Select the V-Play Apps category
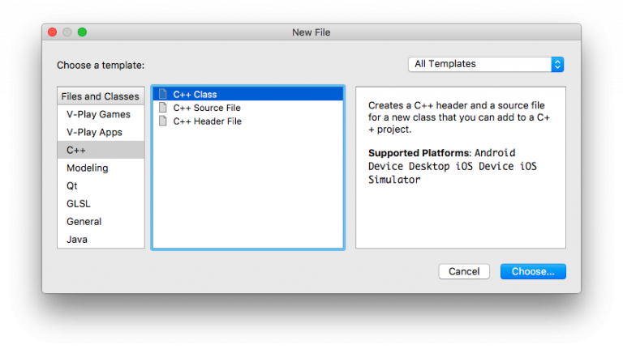 pos(101,132)
